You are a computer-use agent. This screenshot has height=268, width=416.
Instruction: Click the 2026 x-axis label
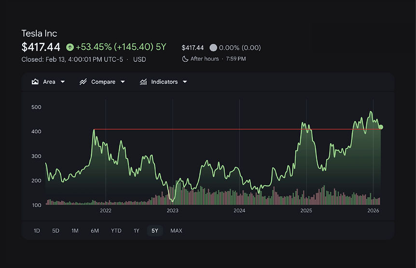tap(373, 211)
